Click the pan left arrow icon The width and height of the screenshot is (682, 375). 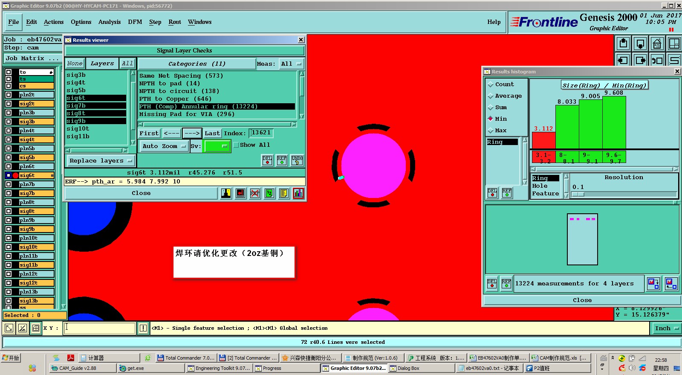point(623,60)
